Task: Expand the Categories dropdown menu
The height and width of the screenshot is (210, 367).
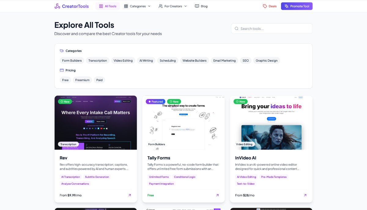Action: click(x=137, y=6)
